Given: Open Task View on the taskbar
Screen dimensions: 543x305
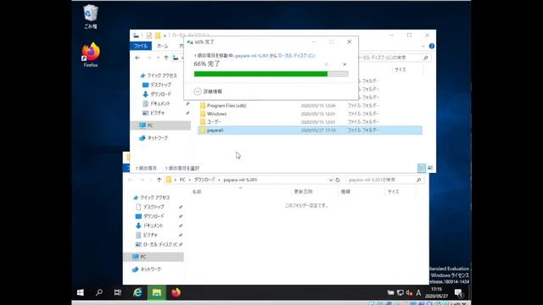Looking at the screenshot, I should coord(118,292).
